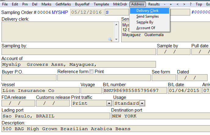Click inside the Delivery clerk text area

tap(58, 32)
